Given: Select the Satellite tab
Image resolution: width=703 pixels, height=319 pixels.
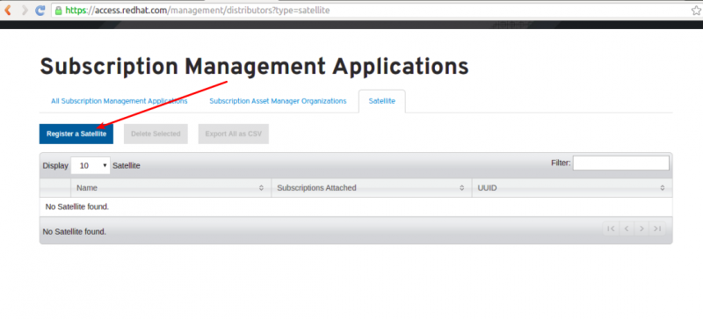Looking at the screenshot, I should click(x=382, y=101).
